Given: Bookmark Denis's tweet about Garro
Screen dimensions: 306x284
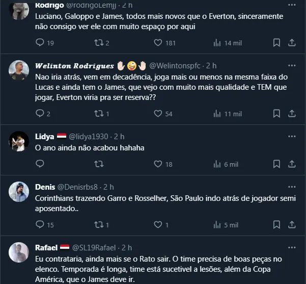Looking at the screenshot, I should click(x=276, y=224).
